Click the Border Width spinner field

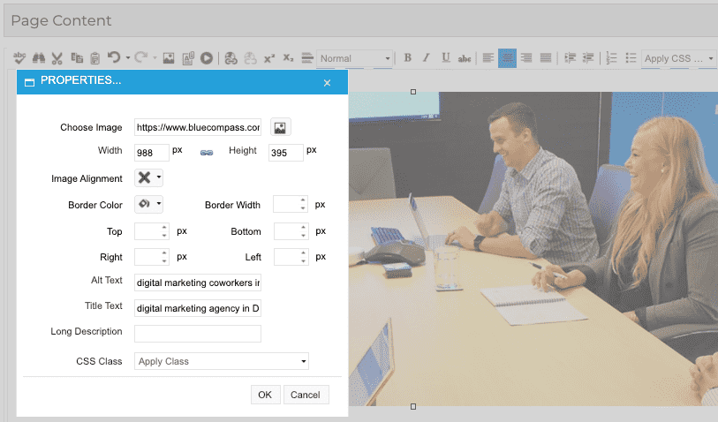click(x=290, y=204)
